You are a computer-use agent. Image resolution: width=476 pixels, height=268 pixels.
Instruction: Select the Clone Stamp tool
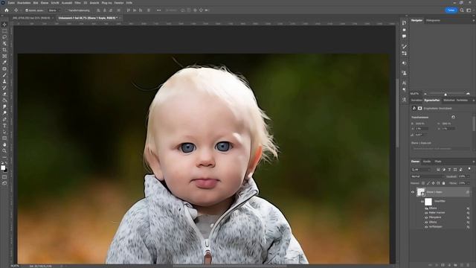point(4,81)
